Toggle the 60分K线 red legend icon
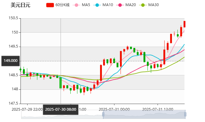Viewport: 205px width, 122px height. pyautogui.click(x=50, y=5)
